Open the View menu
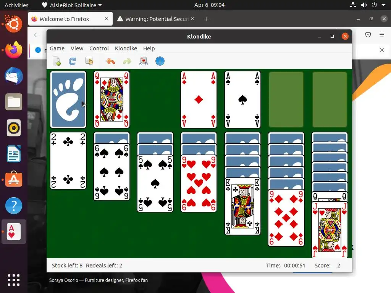The width and height of the screenshot is (391, 293). [77, 48]
